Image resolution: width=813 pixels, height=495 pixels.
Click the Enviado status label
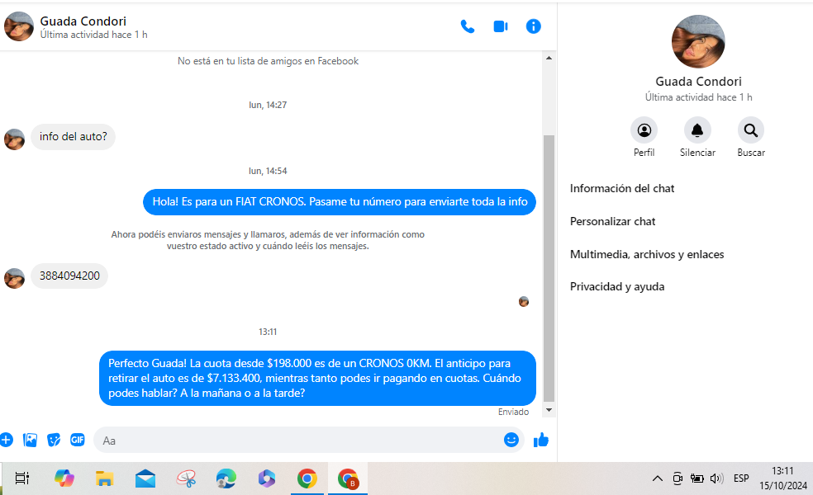(x=513, y=412)
